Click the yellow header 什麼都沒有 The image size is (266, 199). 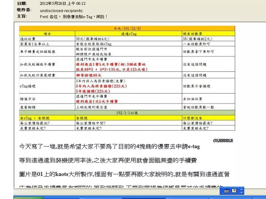[193, 118]
